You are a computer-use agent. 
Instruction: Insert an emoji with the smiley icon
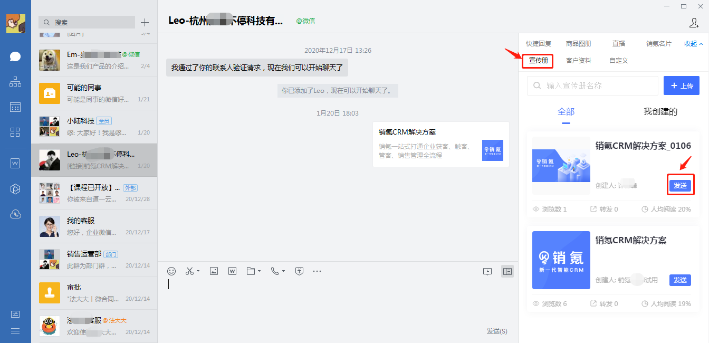(171, 271)
